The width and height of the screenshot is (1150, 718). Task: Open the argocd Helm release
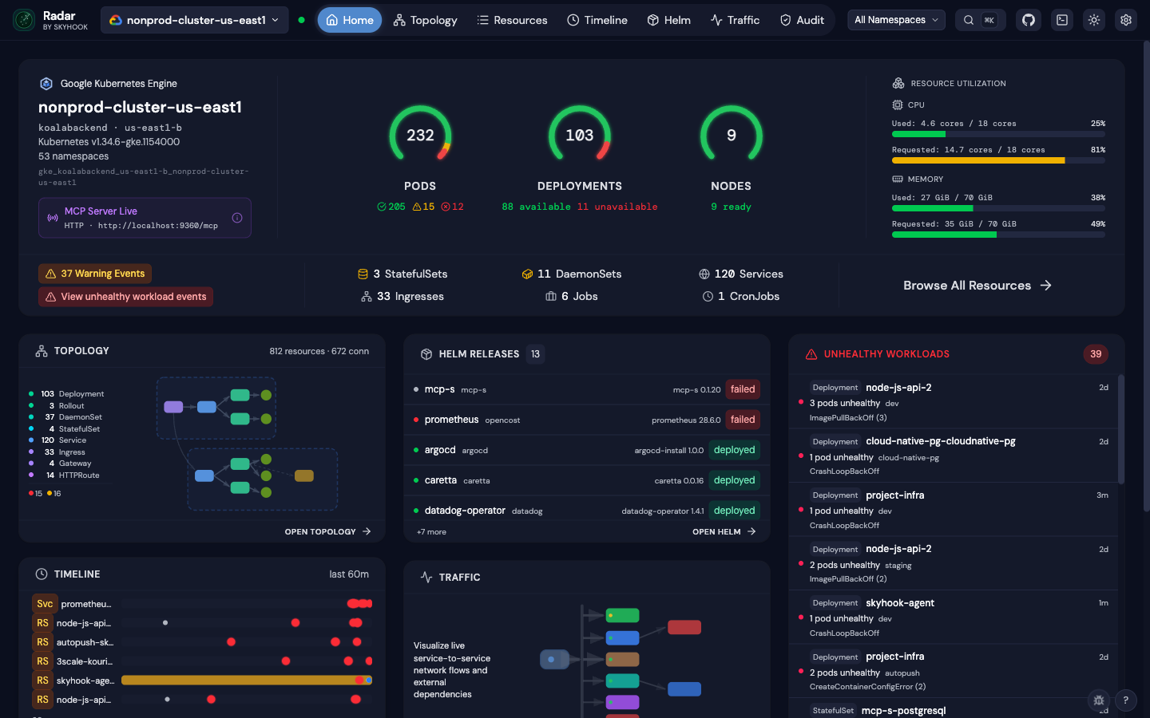[x=587, y=450]
